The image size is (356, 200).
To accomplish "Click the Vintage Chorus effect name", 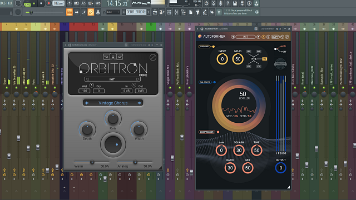I will coord(113,103).
